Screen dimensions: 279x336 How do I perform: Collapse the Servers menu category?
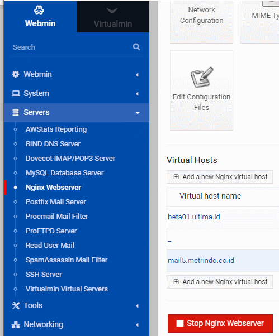coord(77,113)
